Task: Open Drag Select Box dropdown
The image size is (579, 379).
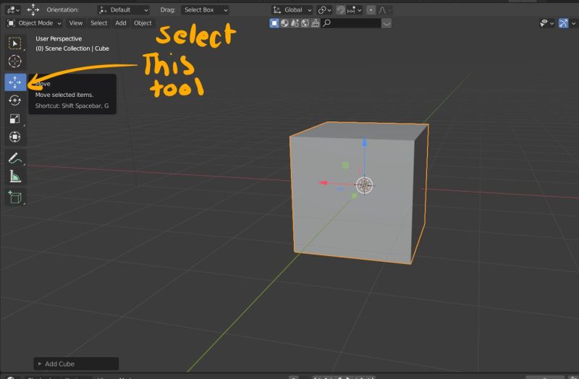Action: click(205, 10)
